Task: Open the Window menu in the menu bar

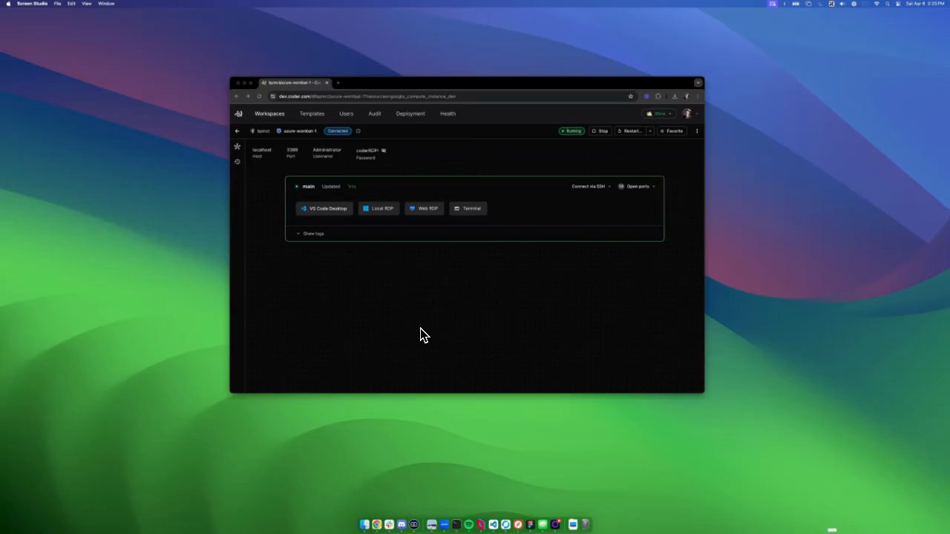Action: pyautogui.click(x=106, y=4)
